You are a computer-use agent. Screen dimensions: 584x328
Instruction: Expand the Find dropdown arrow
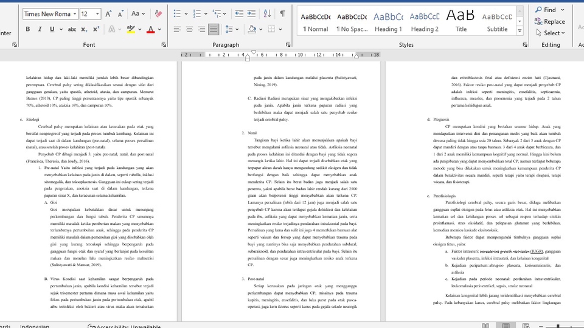tap(562, 10)
